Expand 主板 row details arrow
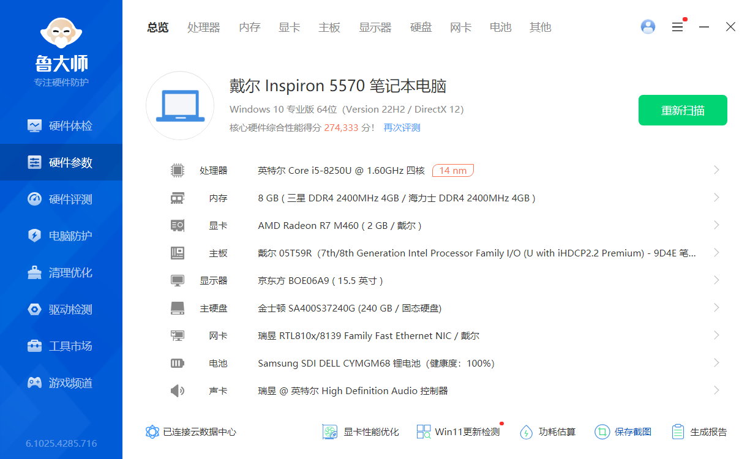Viewport: 750px width, 459px height. (716, 253)
